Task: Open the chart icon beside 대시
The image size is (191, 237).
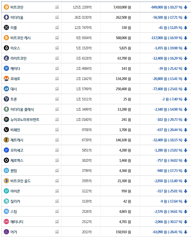Action: pos(57,89)
